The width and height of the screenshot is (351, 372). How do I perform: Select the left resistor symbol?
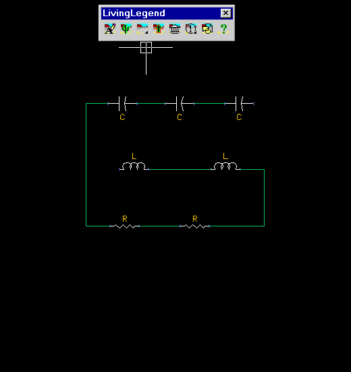tap(124, 226)
